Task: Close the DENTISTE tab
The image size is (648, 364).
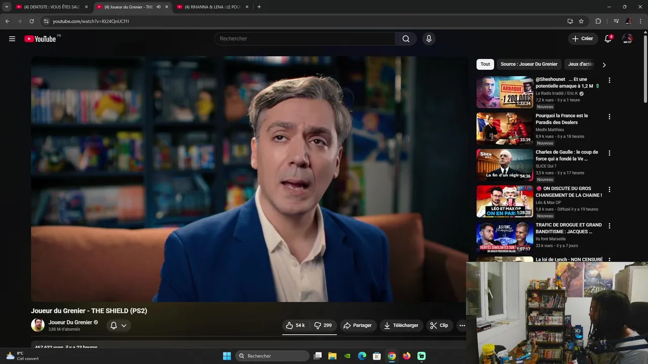Action: point(86,7)
